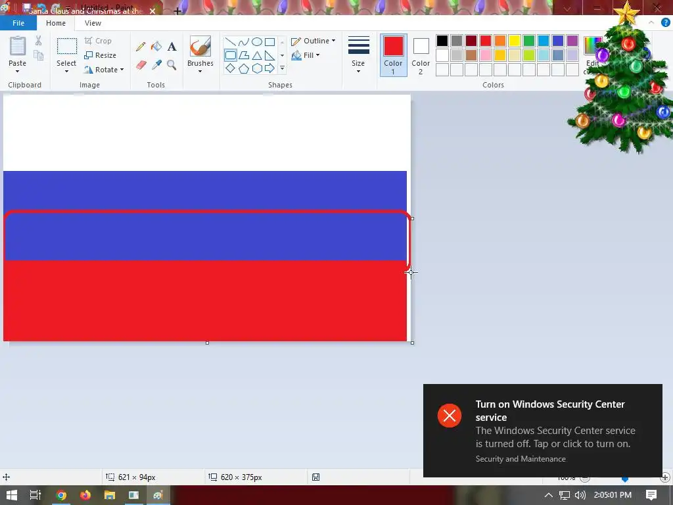Choose the Rounded rectangle shape
Screen dimensions: 673x505
pos(231,55)
